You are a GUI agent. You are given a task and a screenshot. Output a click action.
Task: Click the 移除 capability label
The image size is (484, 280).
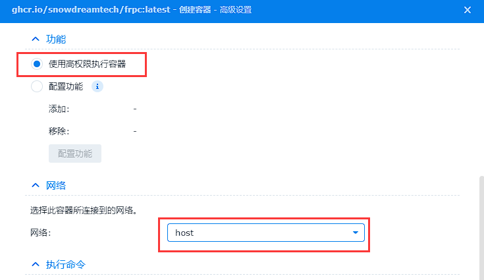pyautogui.click(x=59, y=131)
